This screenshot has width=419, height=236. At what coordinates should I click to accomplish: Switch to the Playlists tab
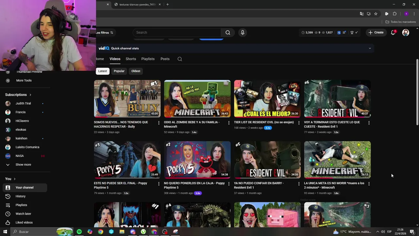(x=148, y=59)
